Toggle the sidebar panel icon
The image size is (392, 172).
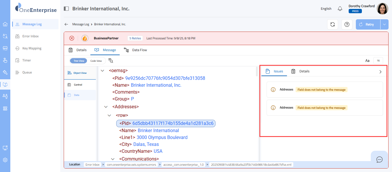[x=66, y=9]
